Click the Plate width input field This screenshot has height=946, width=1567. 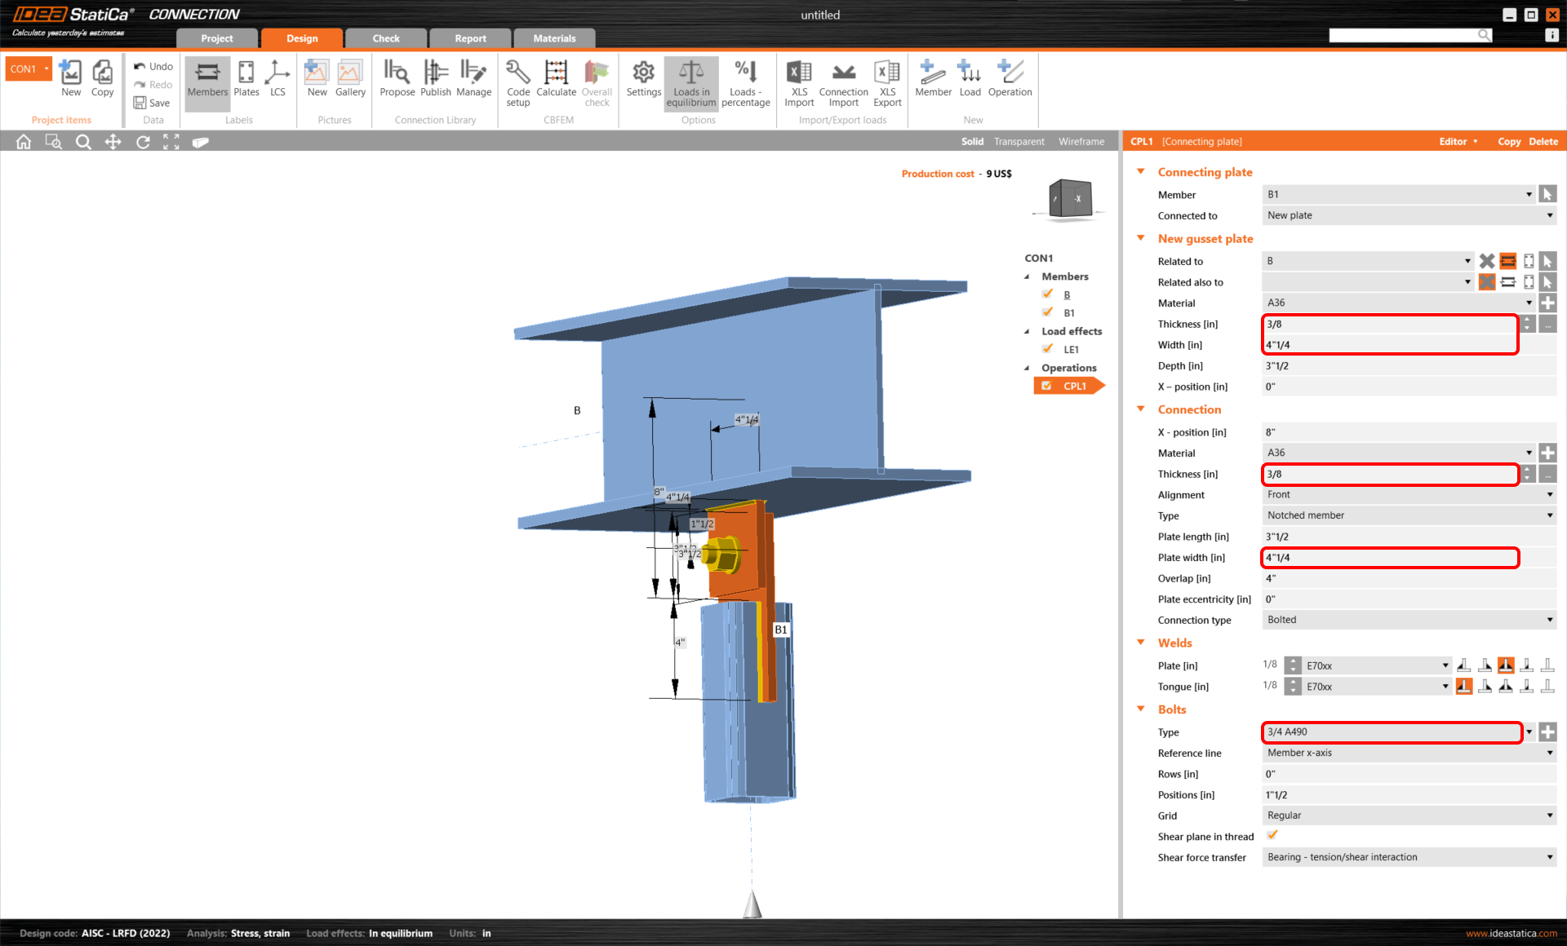pos(1389,558)
